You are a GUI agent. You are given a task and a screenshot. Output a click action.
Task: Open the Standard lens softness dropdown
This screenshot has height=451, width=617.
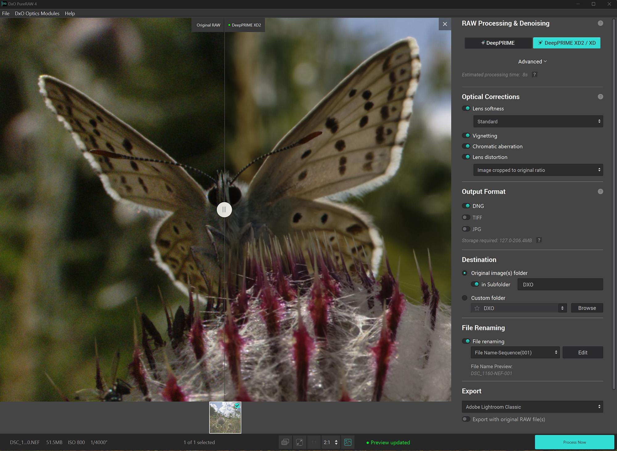538,121
